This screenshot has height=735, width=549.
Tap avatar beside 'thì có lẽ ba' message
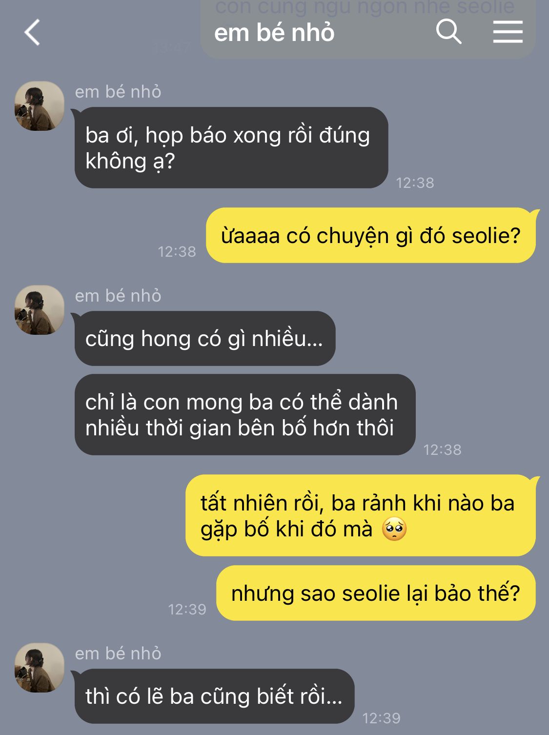[40, 668]
